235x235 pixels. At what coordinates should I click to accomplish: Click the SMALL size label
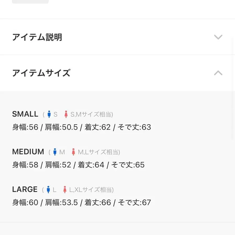(25, 114)
